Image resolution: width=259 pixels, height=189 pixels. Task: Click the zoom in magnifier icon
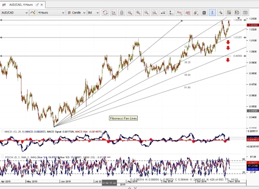tap(138, 12)
